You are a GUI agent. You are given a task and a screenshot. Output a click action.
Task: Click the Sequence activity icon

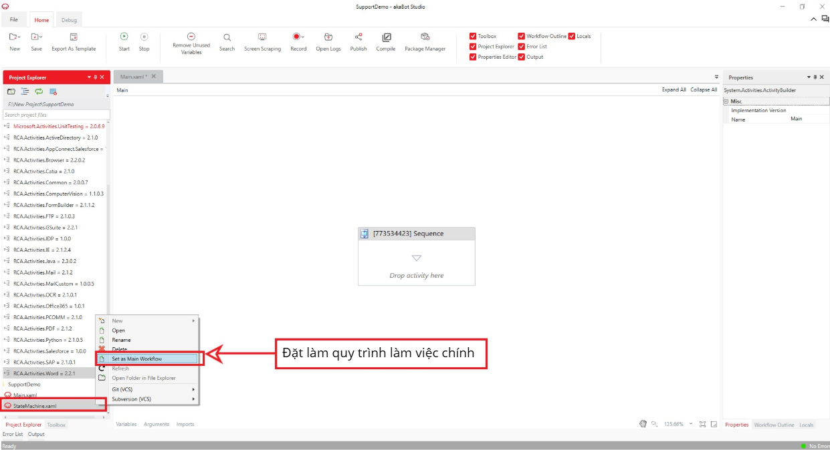point(365,234)
